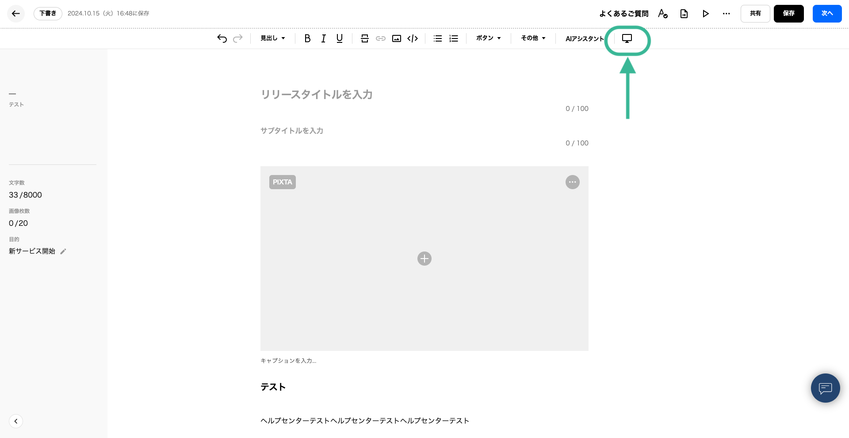The width and height of the screenshot is (849, 438).
Task: Insert an image using the toolbar icon
Action: tap(397, 38)
